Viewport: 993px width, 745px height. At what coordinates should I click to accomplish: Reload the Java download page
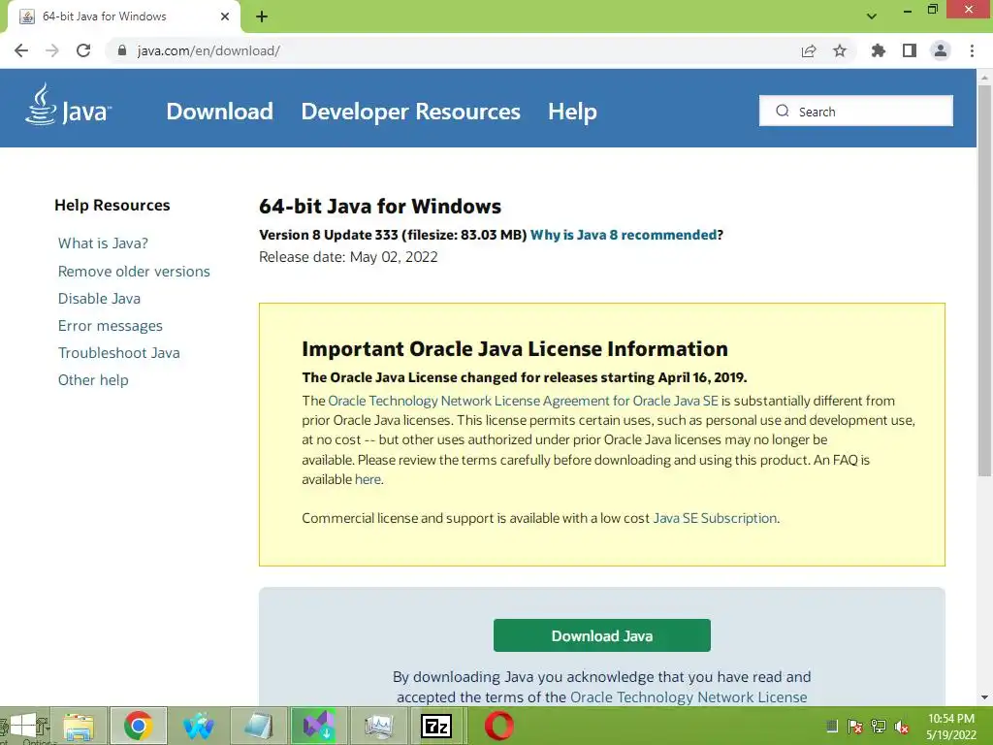pyautogui.click(x=83, y=50)
